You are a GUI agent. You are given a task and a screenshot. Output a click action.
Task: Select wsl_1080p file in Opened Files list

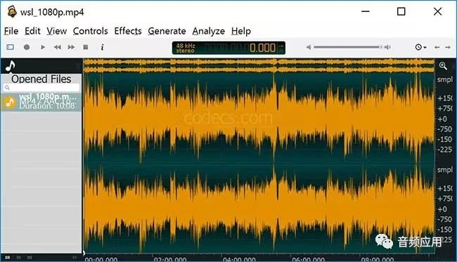pos(41,102)
